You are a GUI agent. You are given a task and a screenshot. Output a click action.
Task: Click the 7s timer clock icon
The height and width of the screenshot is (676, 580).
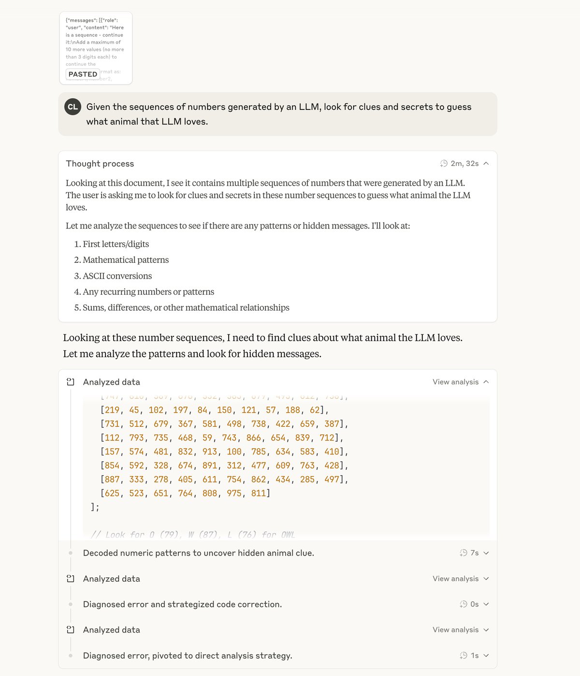[x=464, y=553]
